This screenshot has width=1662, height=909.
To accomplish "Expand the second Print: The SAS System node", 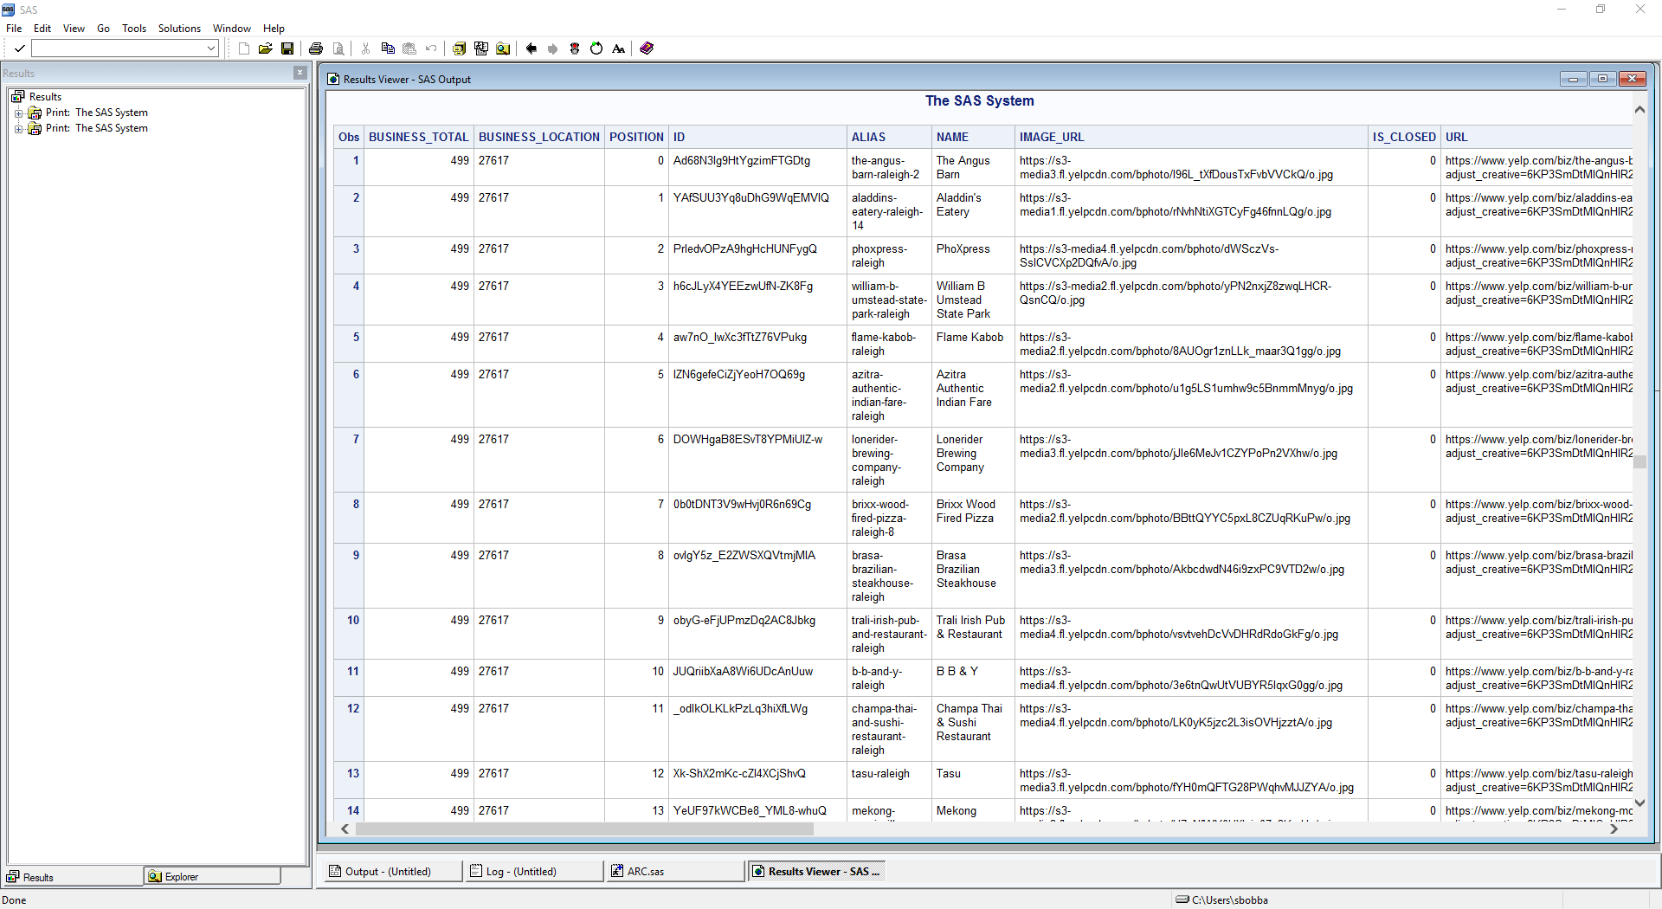I will (x=18, y=129).
